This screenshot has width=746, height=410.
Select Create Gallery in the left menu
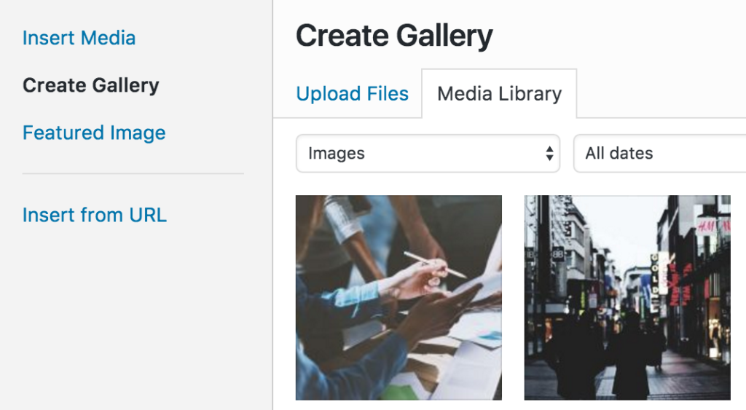click(90, 85)
